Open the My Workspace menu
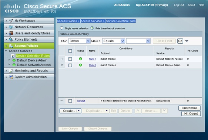208x140 pixels. coord(29,21)
